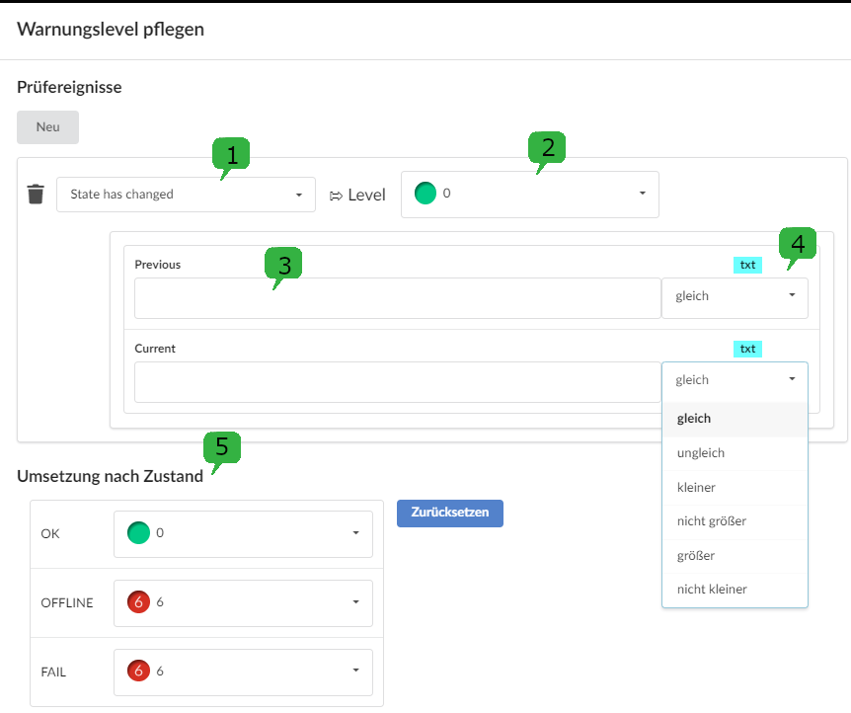Viewport: 851px width, 713px height.
Task: Delete the Prüfereignis rule via trash icon
Action: (36, 194)
